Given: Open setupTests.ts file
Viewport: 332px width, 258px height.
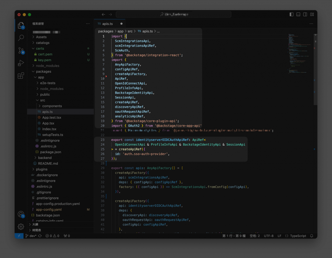Looking at the screenshot, I should [x=61, y=135].
